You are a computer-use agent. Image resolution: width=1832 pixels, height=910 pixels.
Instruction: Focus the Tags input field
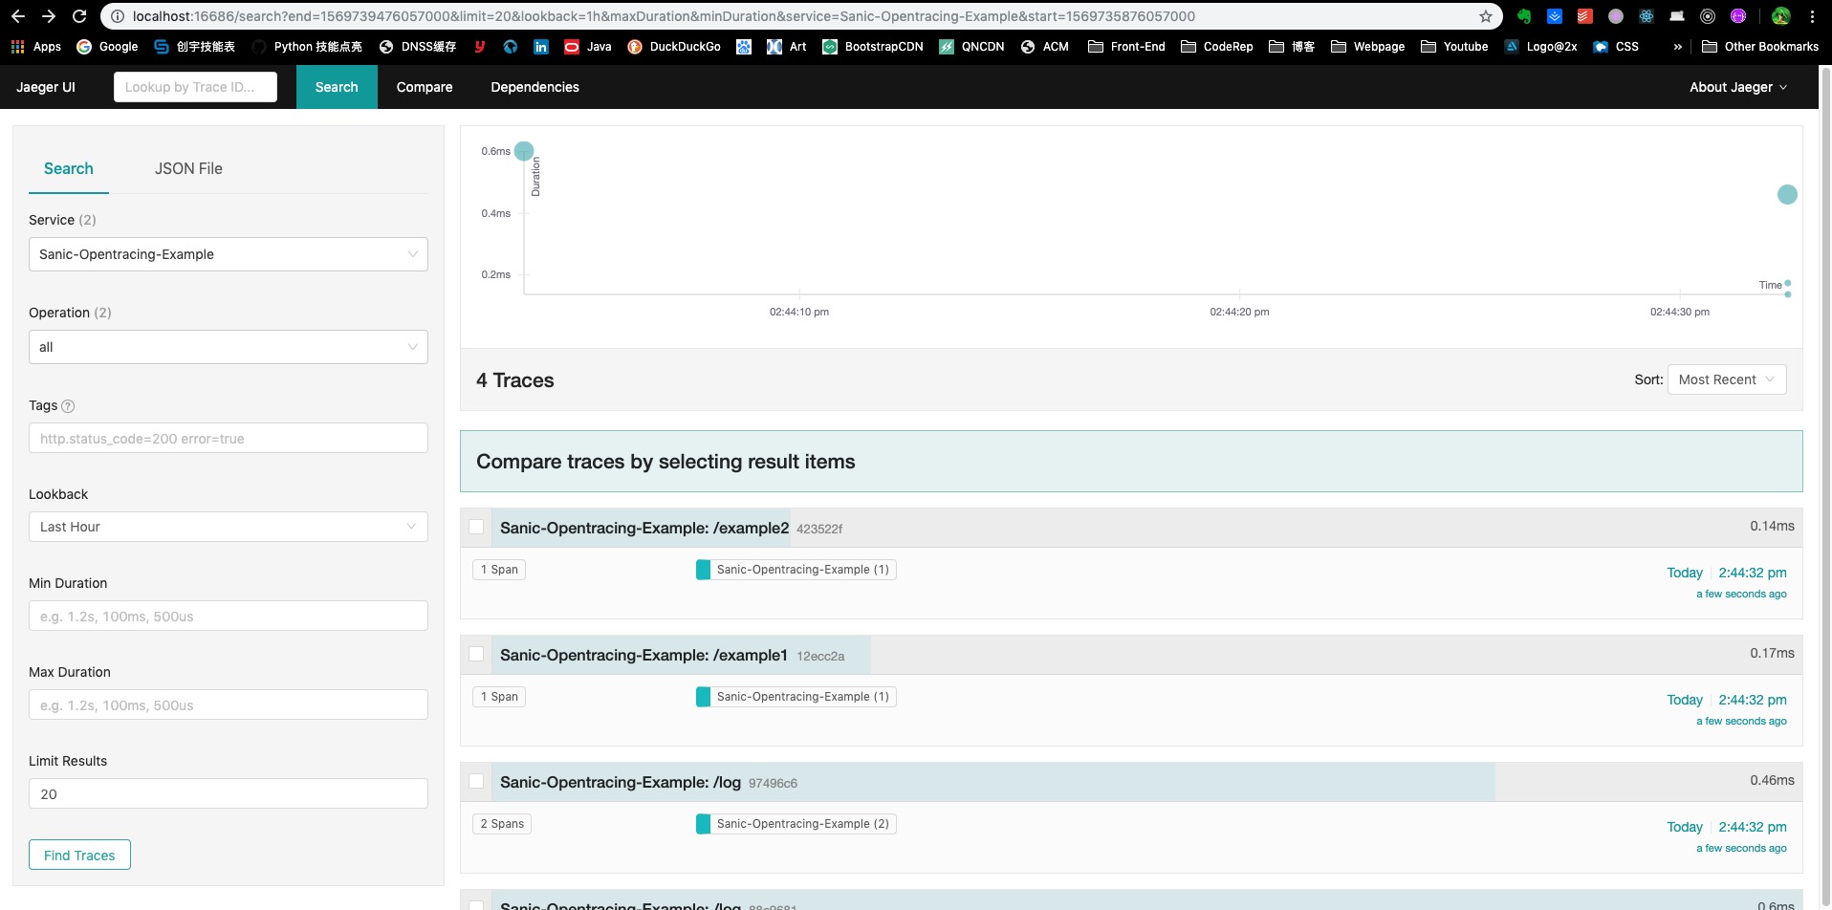pos(229,439)
